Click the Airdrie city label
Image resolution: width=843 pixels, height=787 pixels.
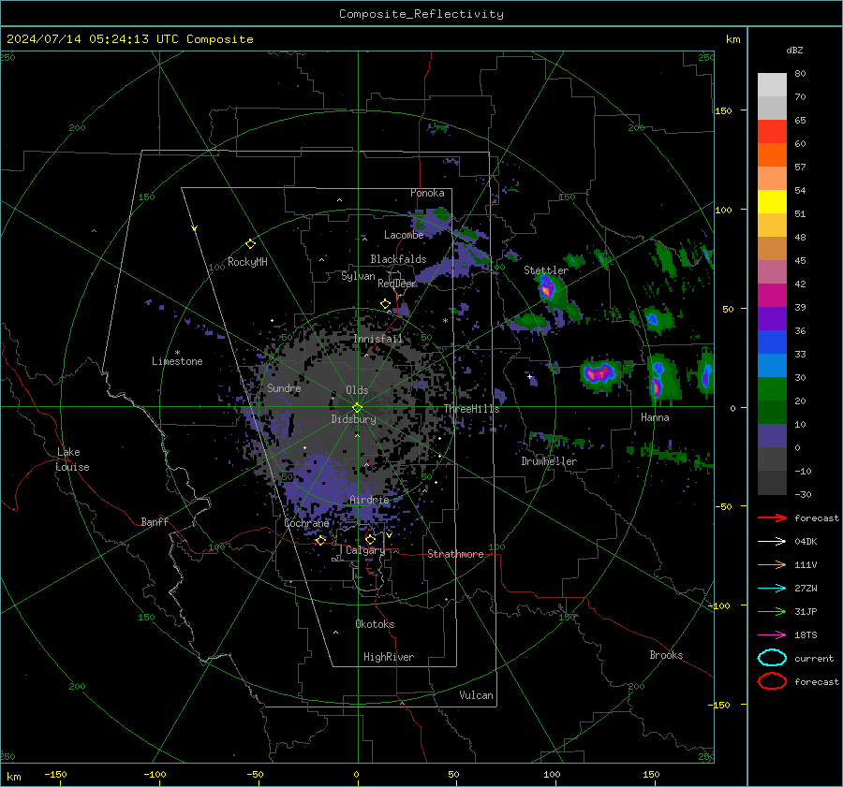369,500
